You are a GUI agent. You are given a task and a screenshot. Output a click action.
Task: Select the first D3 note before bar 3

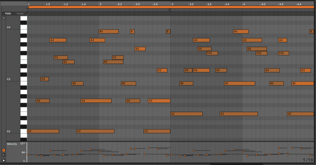pyautogui.click(x=162, y=70)
